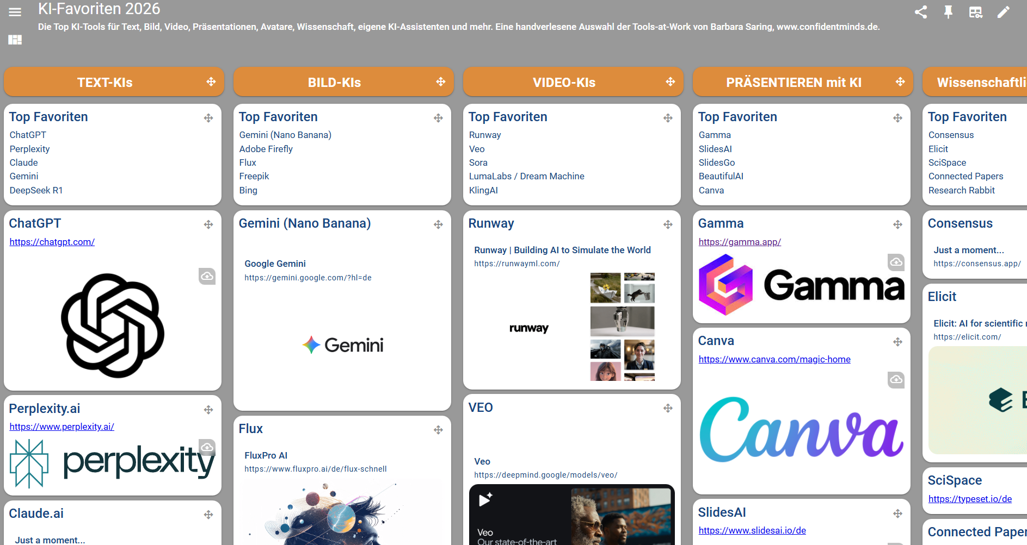Viewport: 1027px width, 545px height.
Task: Open the chatgpt.com link
Action: [52, 242]
